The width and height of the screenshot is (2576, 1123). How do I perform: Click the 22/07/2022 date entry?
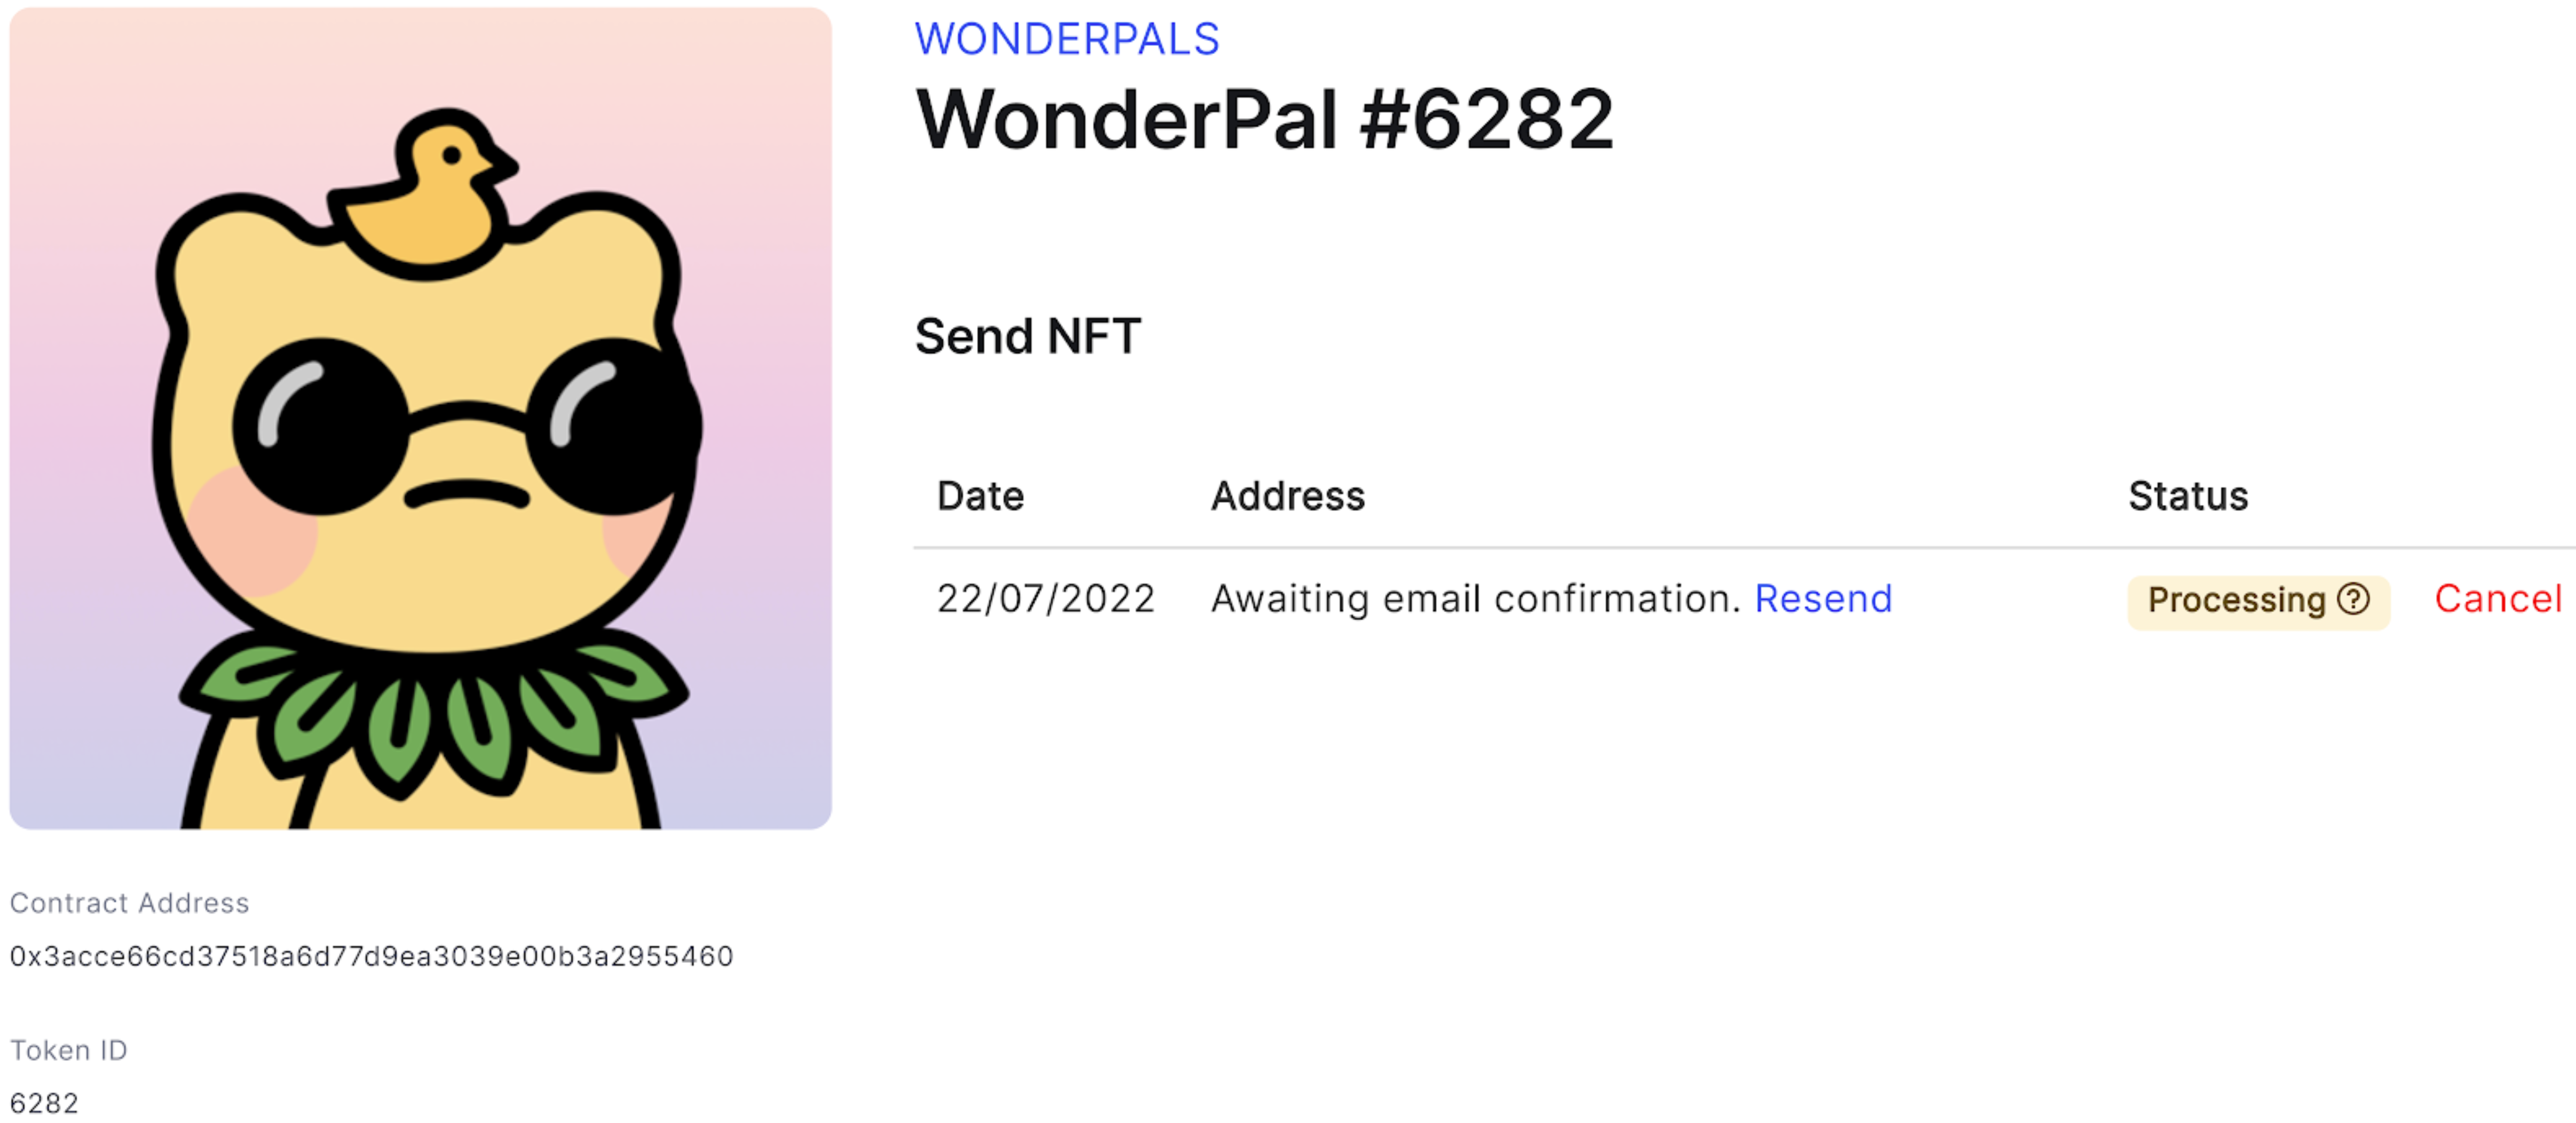click(1045, 599)
